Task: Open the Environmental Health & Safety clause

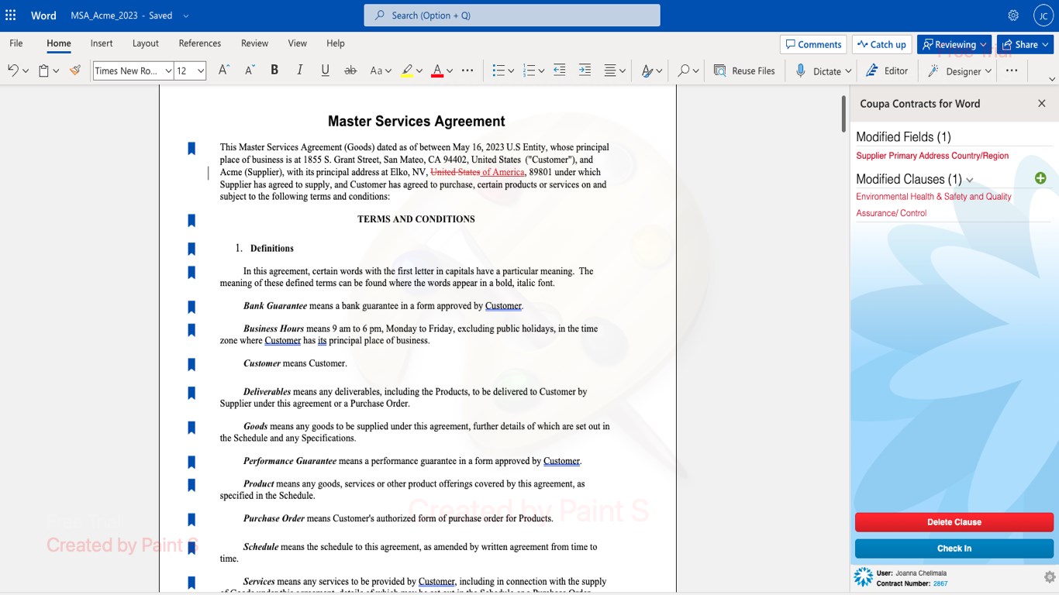Action: (x=934, y=205)
